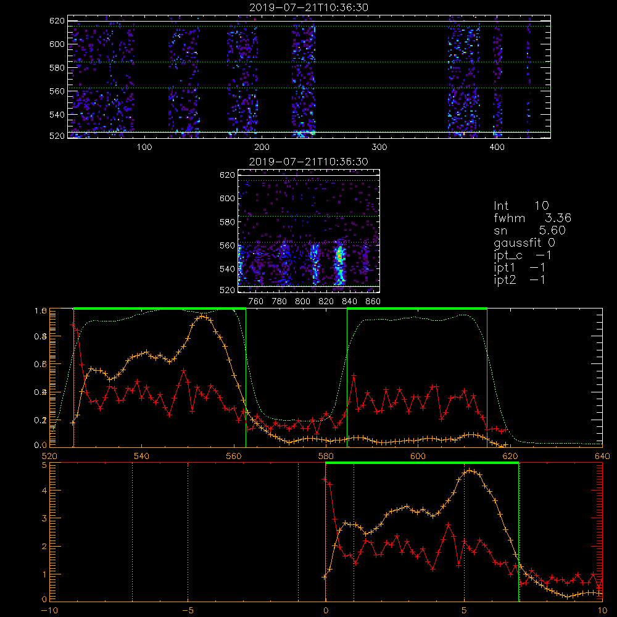This screenshot has height=617, width=617.
Task: Click the 640 label on the profile plot axis
Action: coord(602,456)
